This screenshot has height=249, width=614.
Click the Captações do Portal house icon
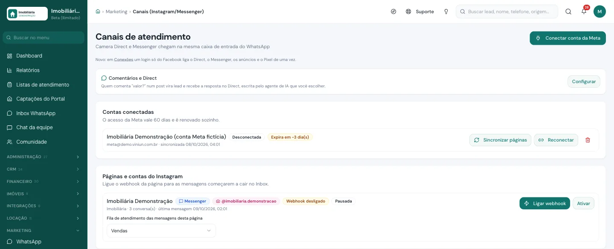tap(9, 99)
